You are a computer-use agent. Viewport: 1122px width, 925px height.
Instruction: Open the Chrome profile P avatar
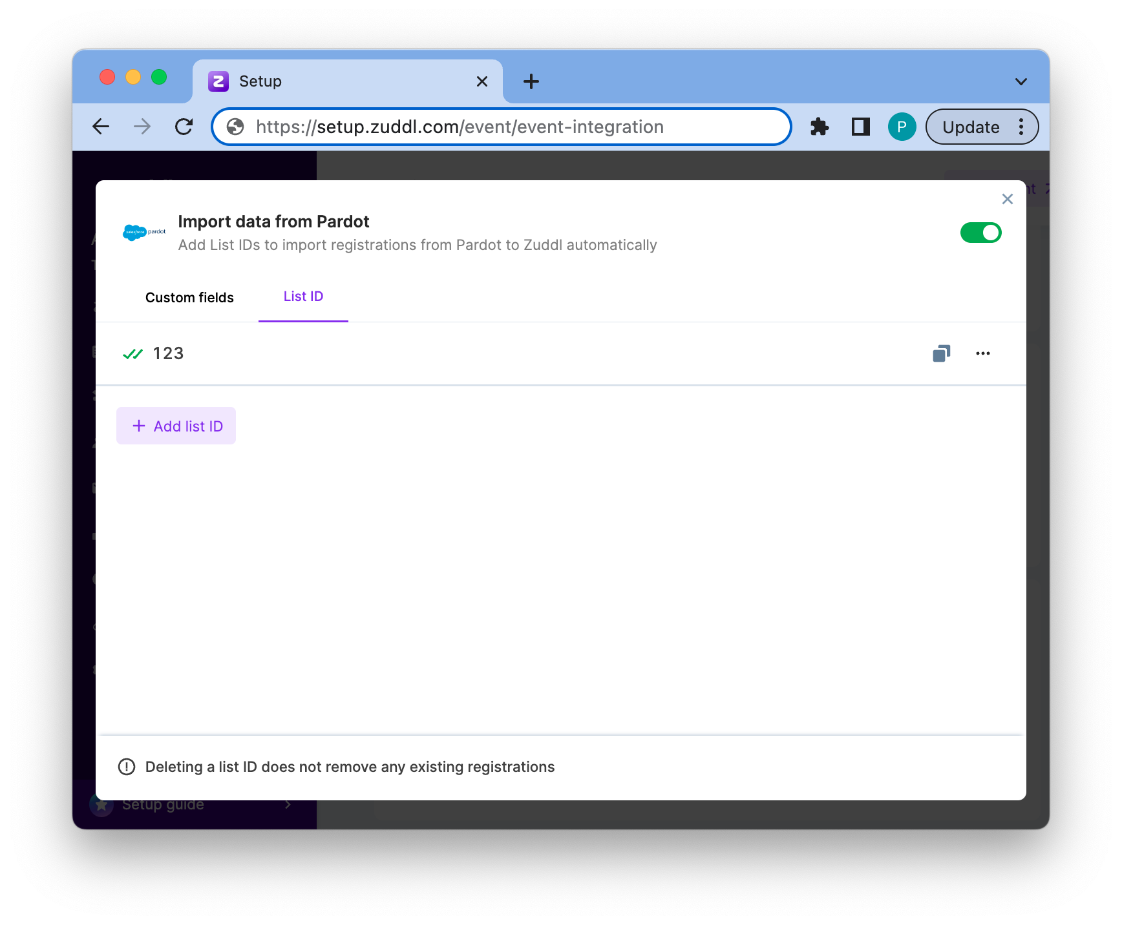902,127
